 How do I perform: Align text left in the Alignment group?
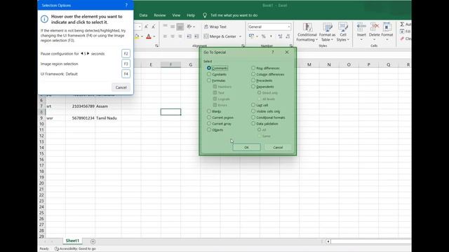coord(165,36)
